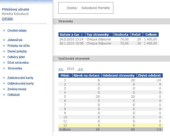Open Osobní údaje in the sidebar
Viewport: 170px width, 136px height.
tap(17, 31)
